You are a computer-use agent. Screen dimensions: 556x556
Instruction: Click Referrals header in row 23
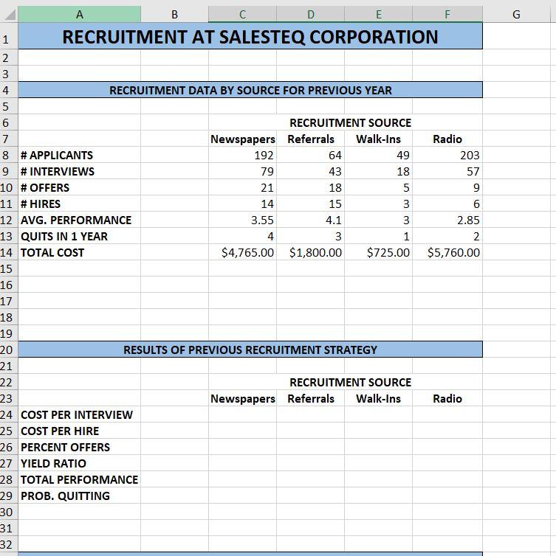pyautogui.click(x=311, y=398)
